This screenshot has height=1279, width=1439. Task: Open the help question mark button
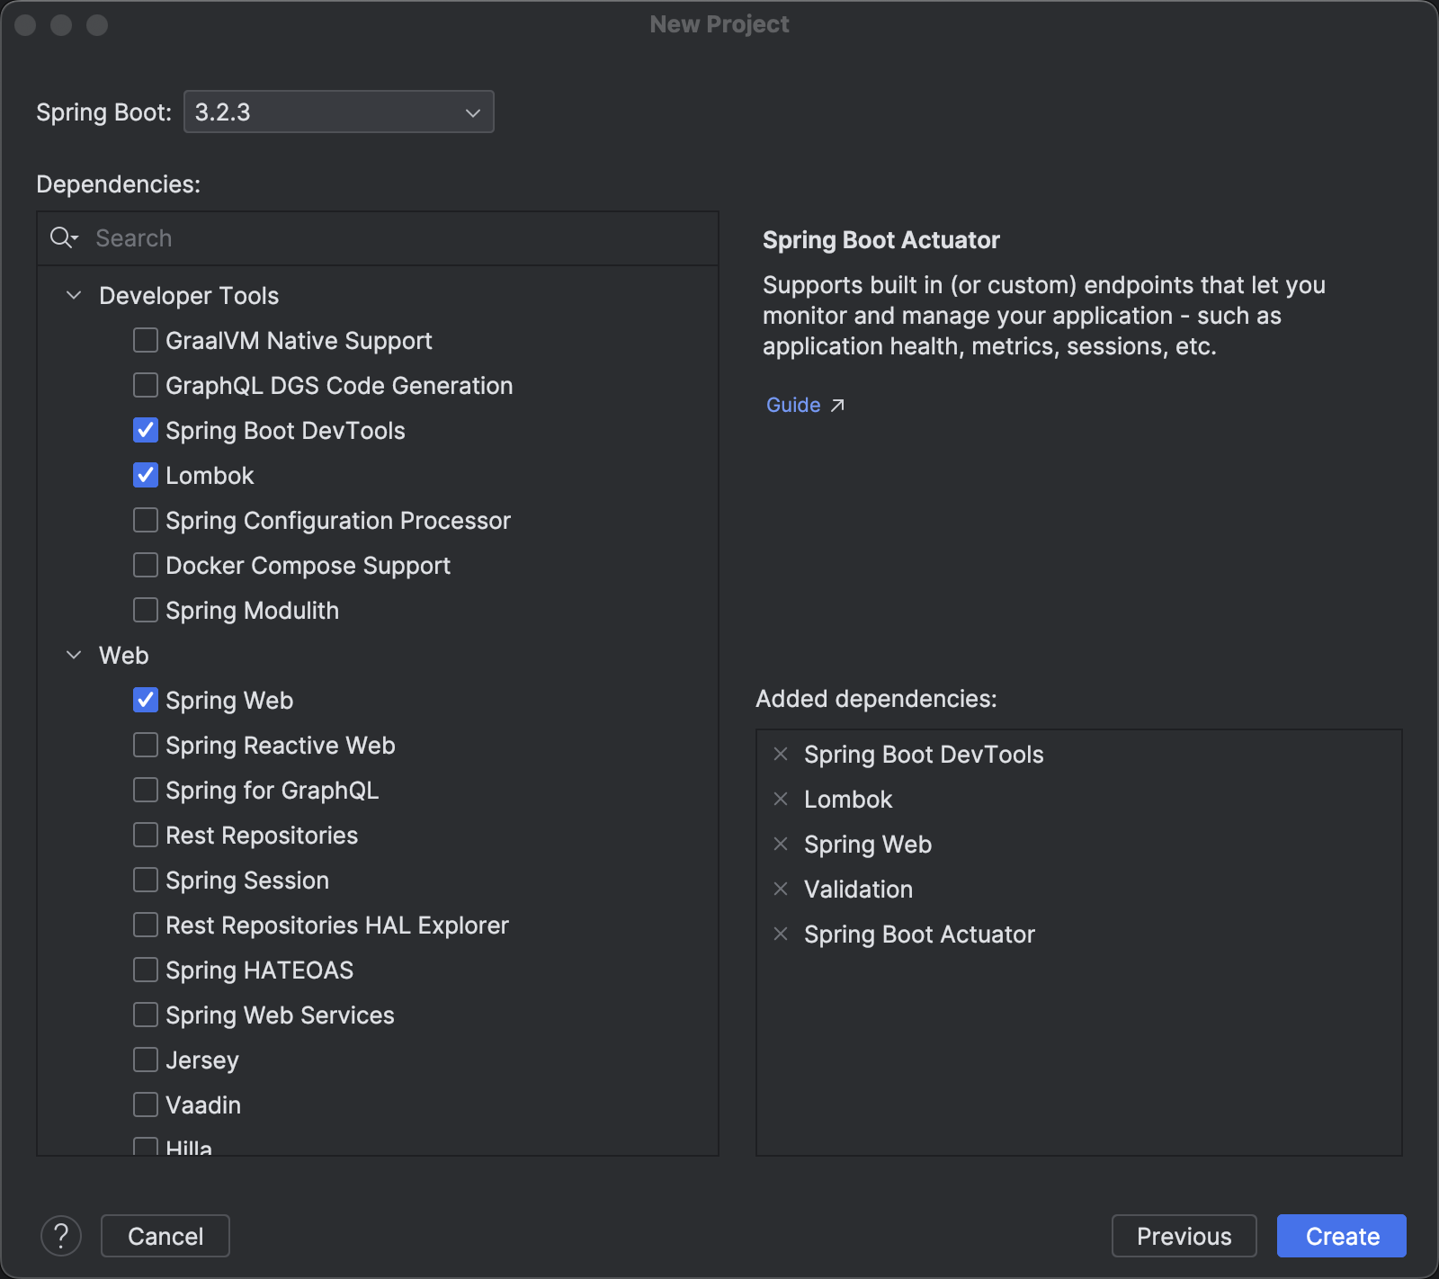point(61,1236)
